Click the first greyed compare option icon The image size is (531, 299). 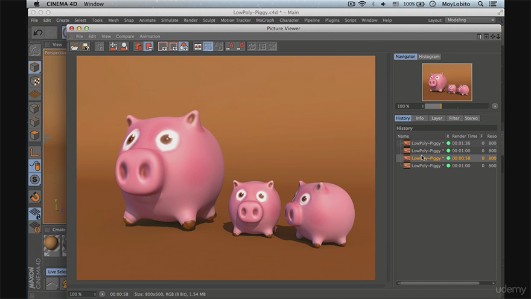coord(251,47)
